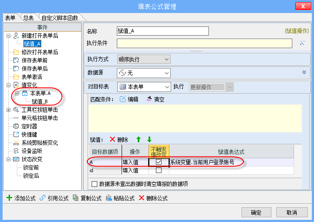The width and height of the screenshot is (314, 222).
Task: Open the 数据源 无 dropdown
Action: 144,73
